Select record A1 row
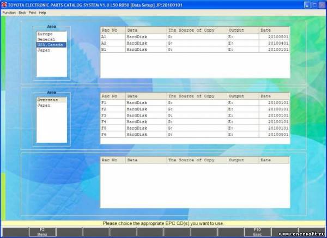327x238 pixels. point(195,37)
